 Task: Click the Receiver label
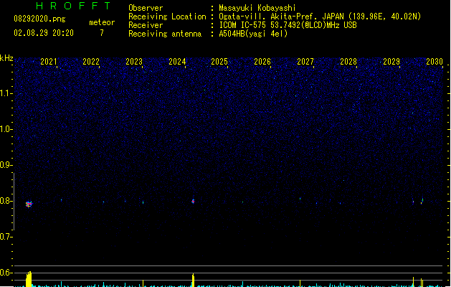tap(146, 25)
